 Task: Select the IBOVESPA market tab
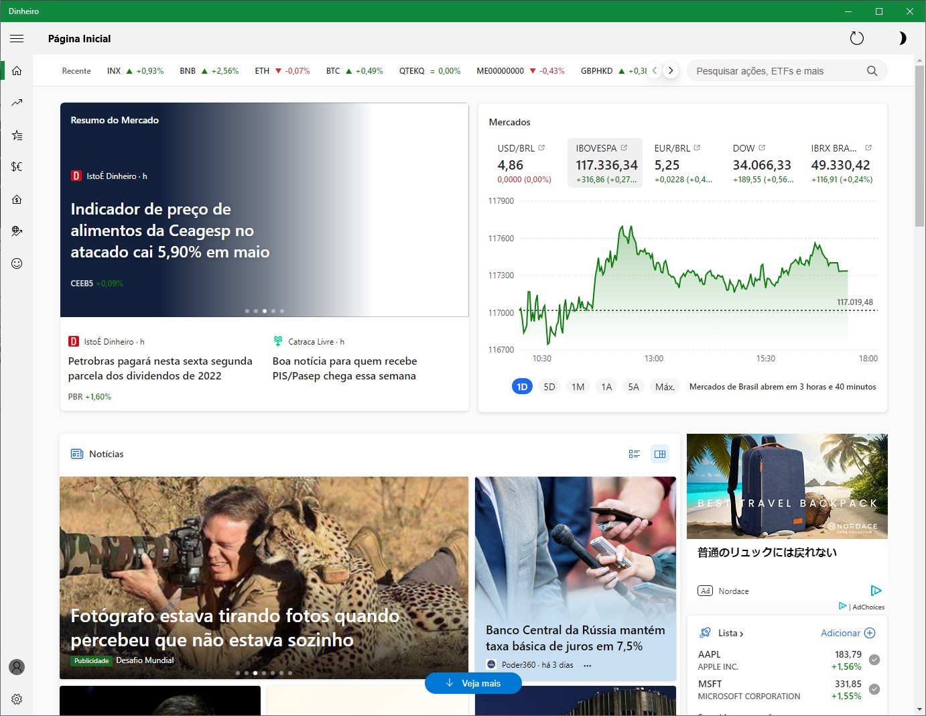tap(605, 163)
